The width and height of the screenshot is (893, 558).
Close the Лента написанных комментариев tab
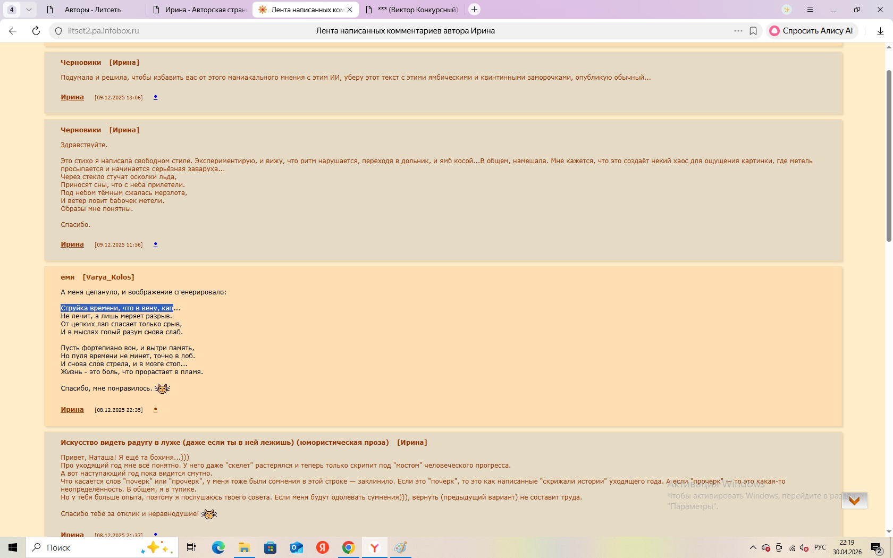click(x=350, y=10)
